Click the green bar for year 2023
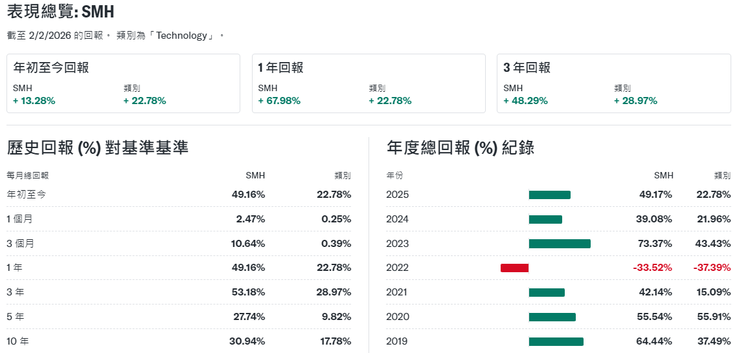This screenshot has width=739, height=353. coord(560,243)
